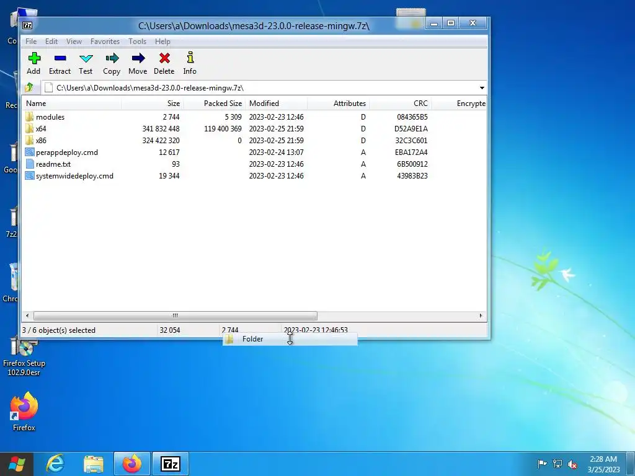Open Windows Explorer from the taskbar
Screen dimensions: 635x476
pos(94,464)
